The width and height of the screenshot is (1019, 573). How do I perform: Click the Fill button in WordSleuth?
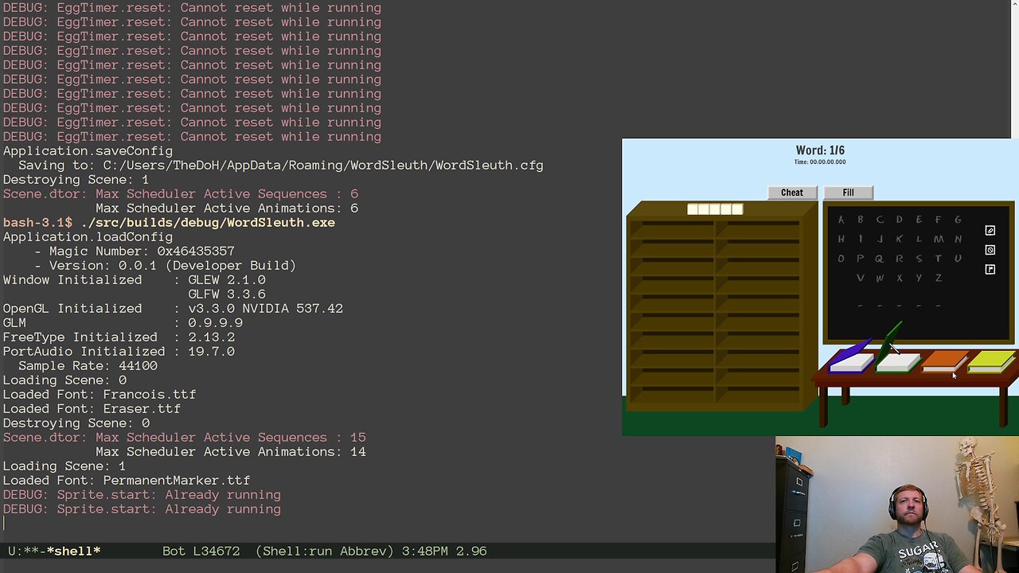[x=849, y=193]
